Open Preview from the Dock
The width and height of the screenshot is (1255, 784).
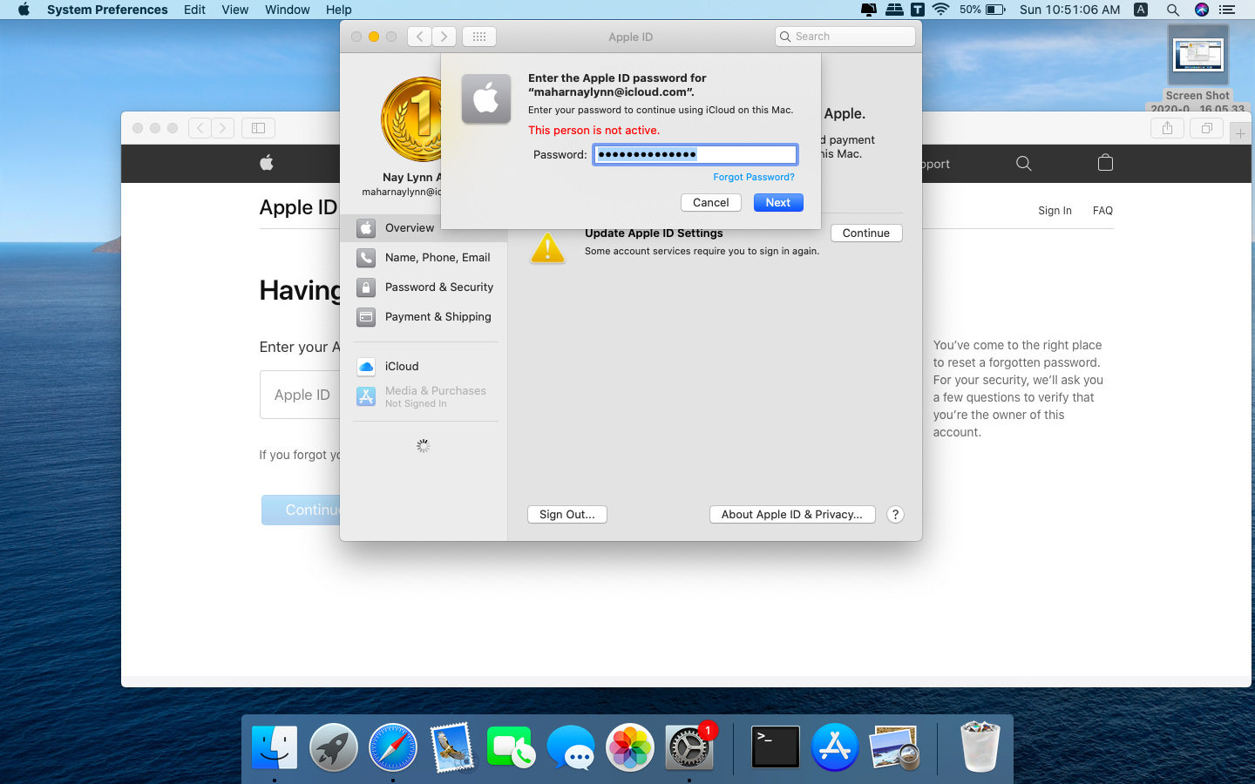[x=893, y=747]
